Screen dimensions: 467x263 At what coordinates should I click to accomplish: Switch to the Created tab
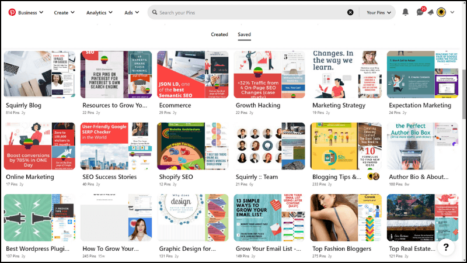coord(219,34)
